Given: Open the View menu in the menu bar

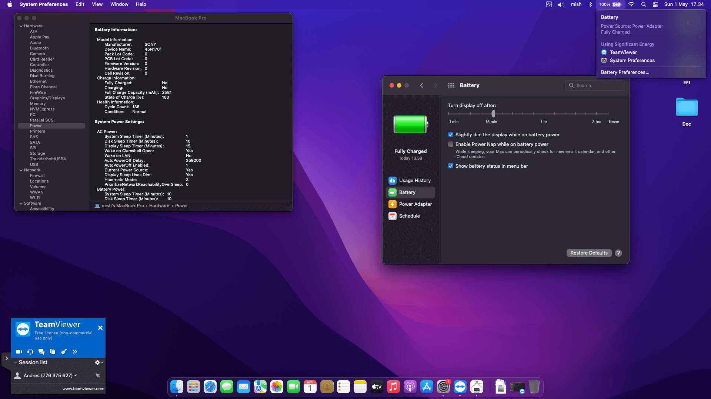Looking at the screenshot, I should click(x=97, y=4).
